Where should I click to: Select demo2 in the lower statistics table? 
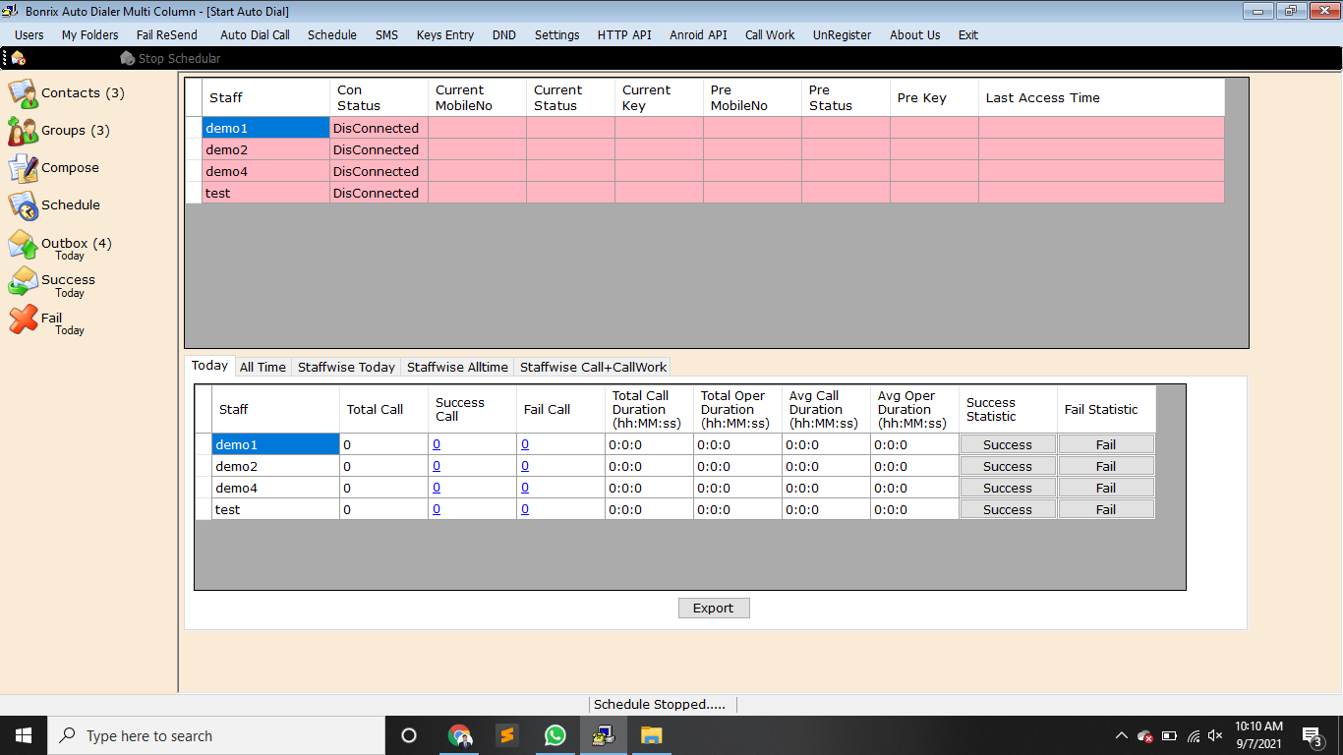click(275, 467)
